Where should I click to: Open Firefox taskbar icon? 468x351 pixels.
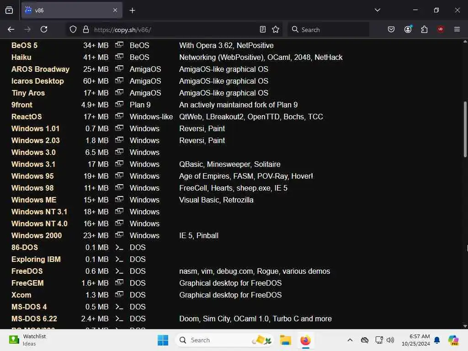(305, 340)
